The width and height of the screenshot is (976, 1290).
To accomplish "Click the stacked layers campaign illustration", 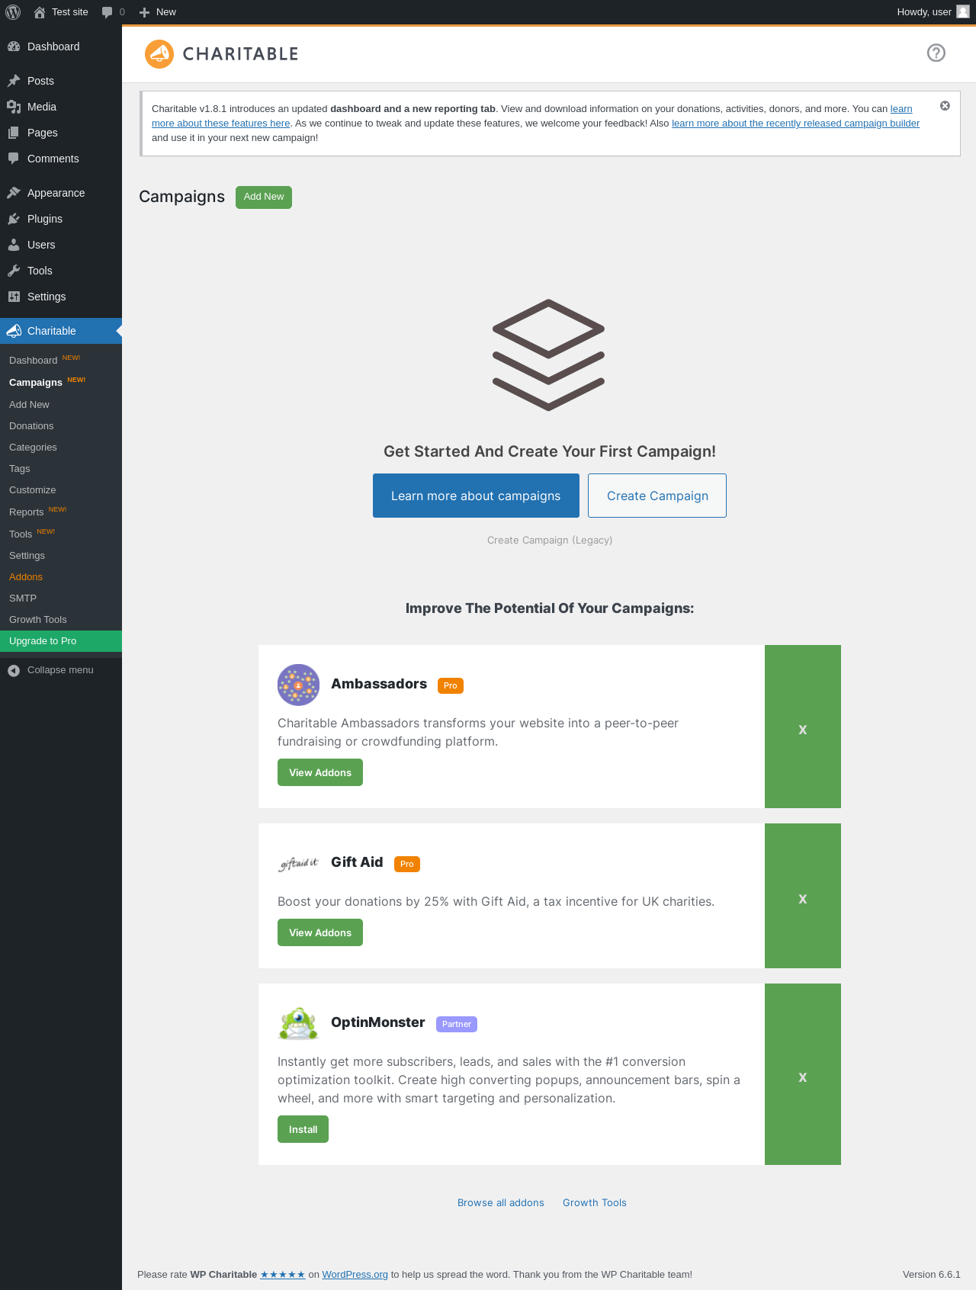I will coord(549,355).
